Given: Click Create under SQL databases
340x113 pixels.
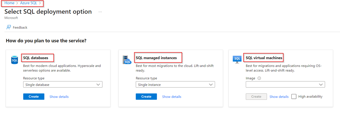Looking at the screenshot, I should 34,96.
